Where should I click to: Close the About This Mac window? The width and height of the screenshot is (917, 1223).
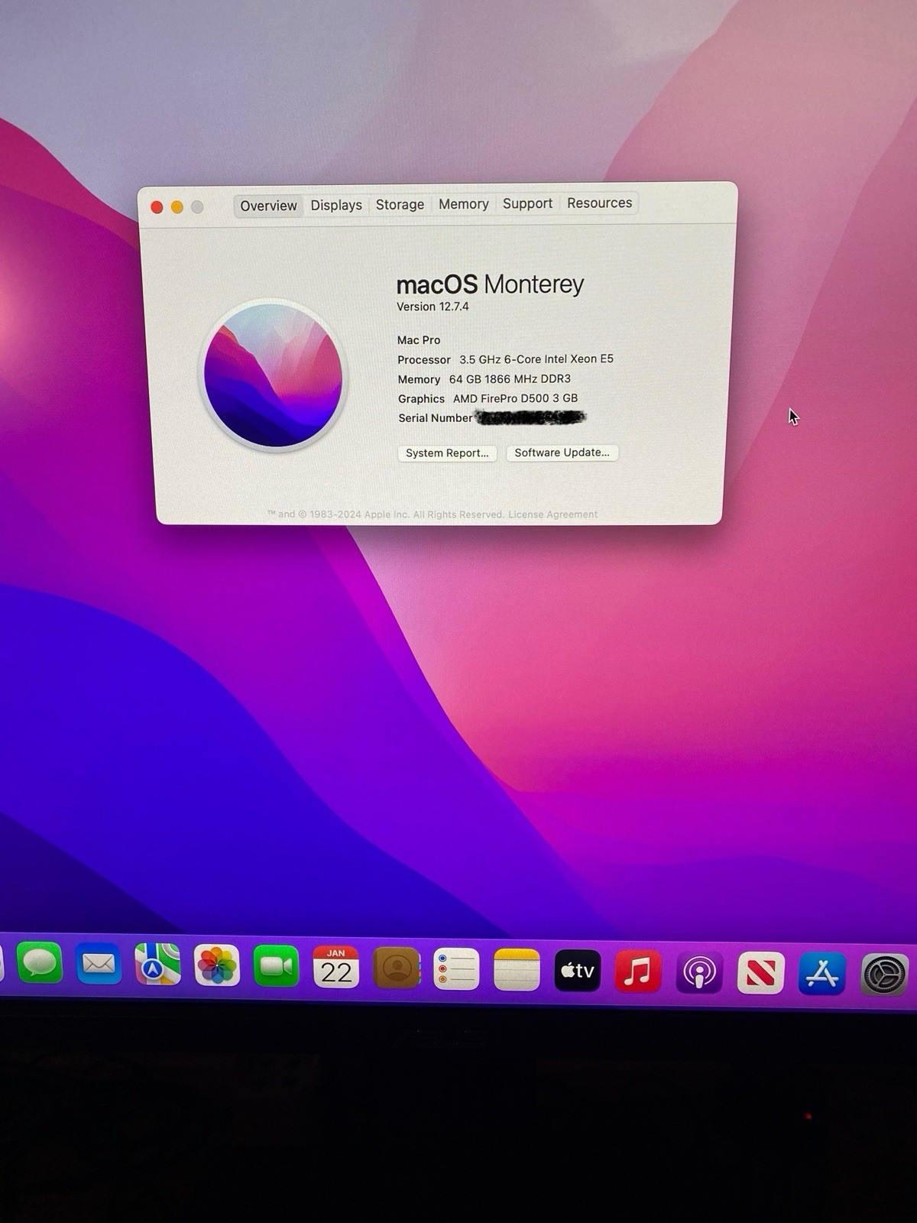tap(157, 207)
